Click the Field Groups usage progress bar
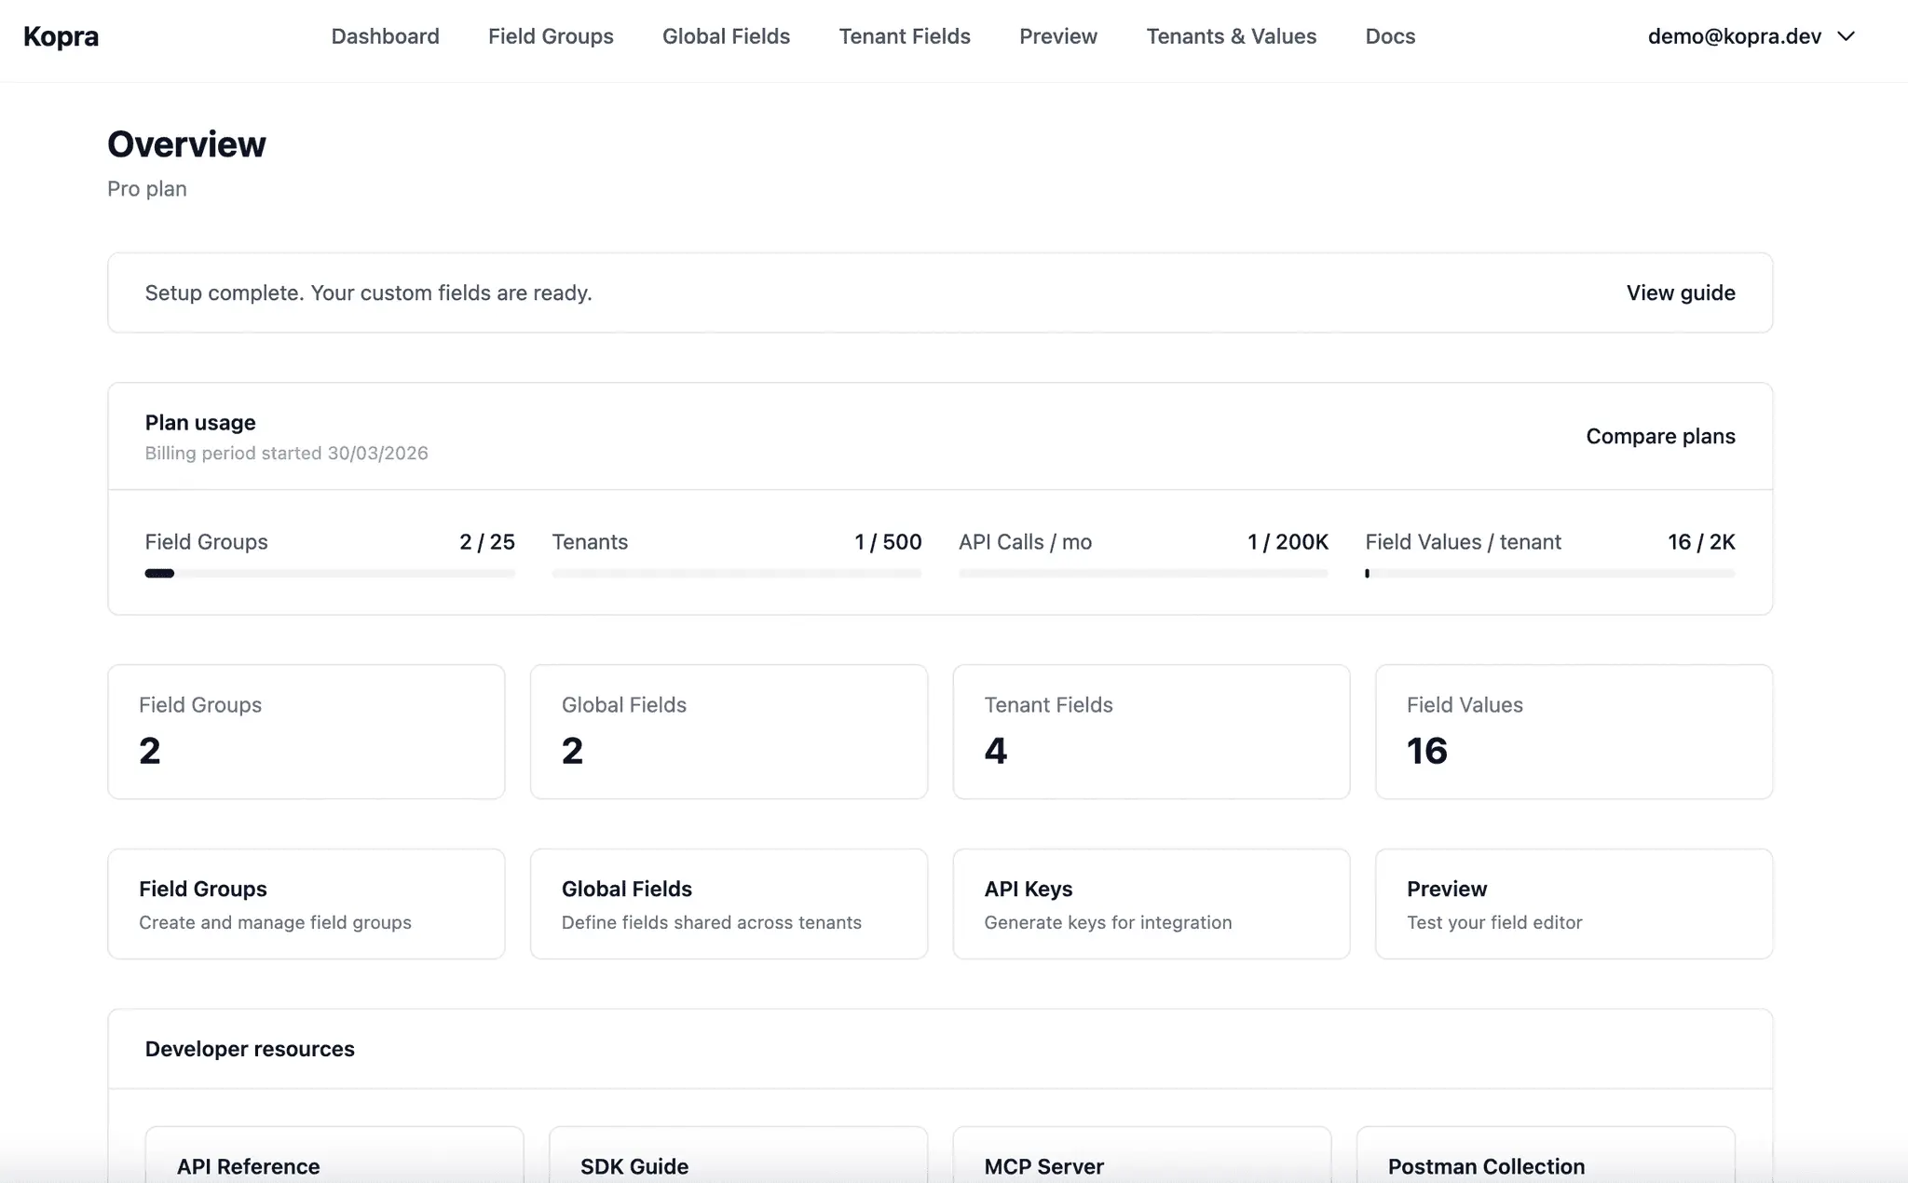 point(330,574)
